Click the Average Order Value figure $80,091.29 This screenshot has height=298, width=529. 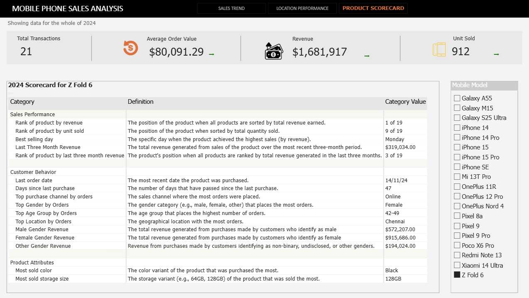tap(176, 52)
